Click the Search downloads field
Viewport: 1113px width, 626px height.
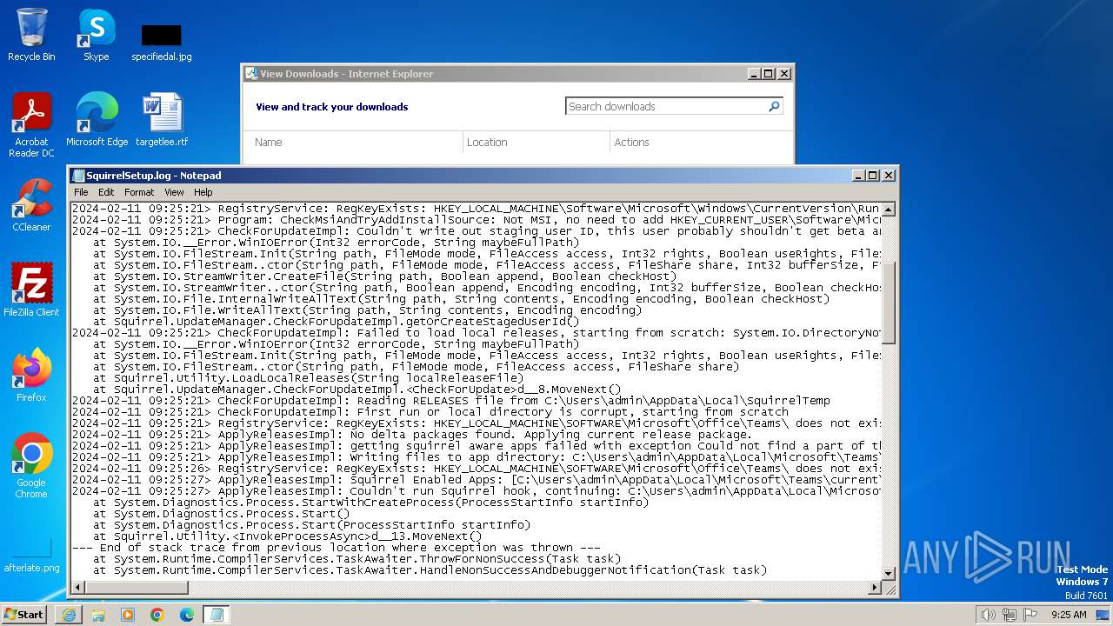[666, 106]
